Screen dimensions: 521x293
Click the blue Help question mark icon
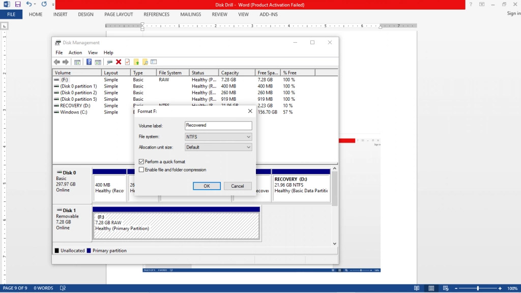pos(89,62)
